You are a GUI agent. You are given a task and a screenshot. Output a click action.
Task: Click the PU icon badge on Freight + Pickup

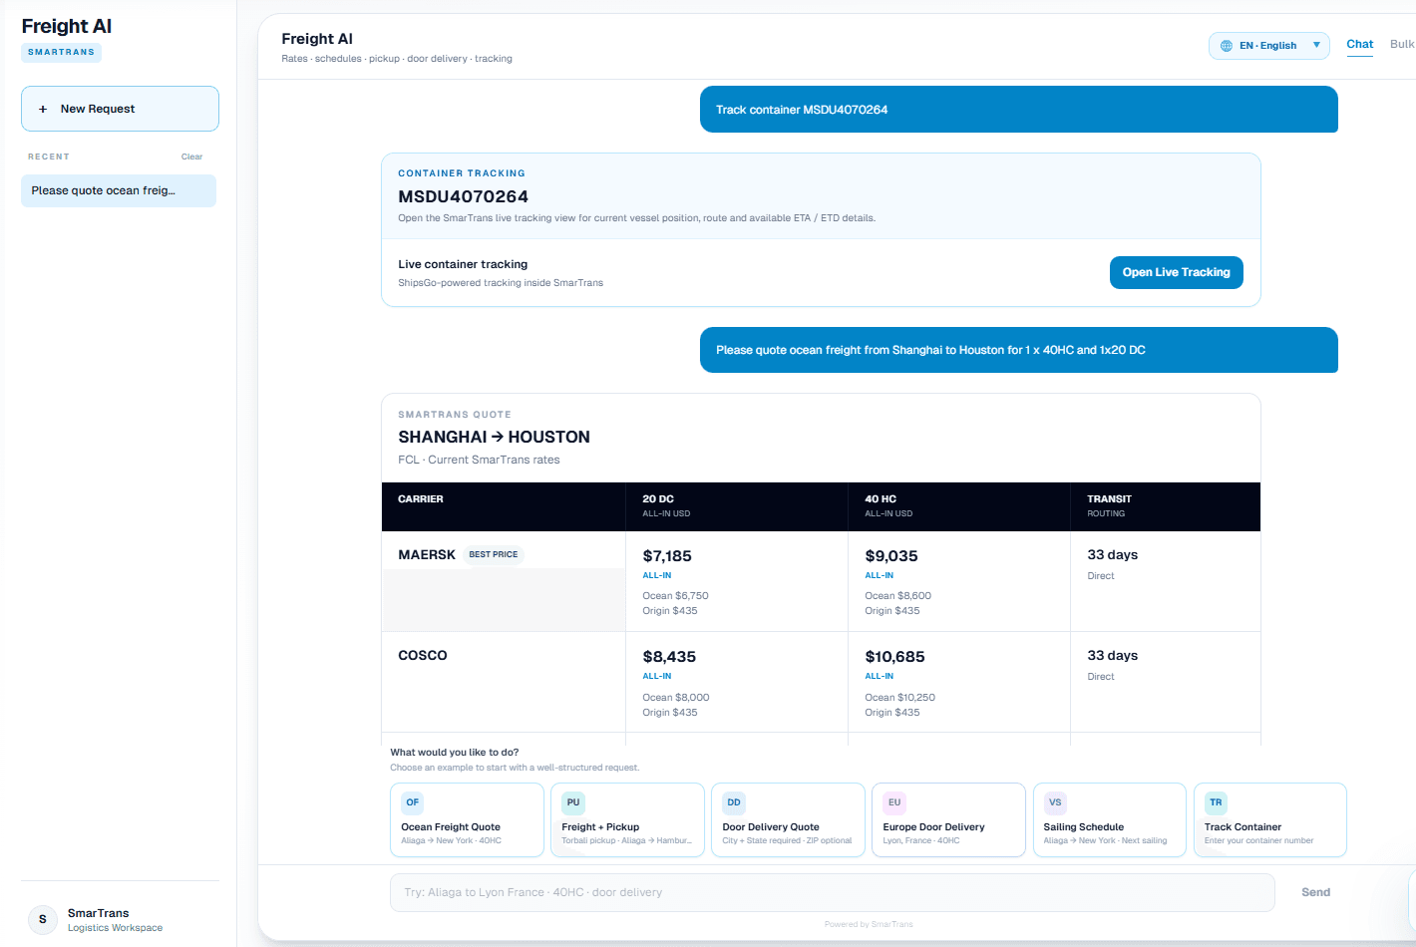coord(573,802)
